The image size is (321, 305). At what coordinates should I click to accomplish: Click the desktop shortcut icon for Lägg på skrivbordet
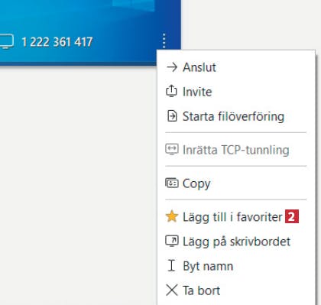pyautogui.click(x=172, y=241)
